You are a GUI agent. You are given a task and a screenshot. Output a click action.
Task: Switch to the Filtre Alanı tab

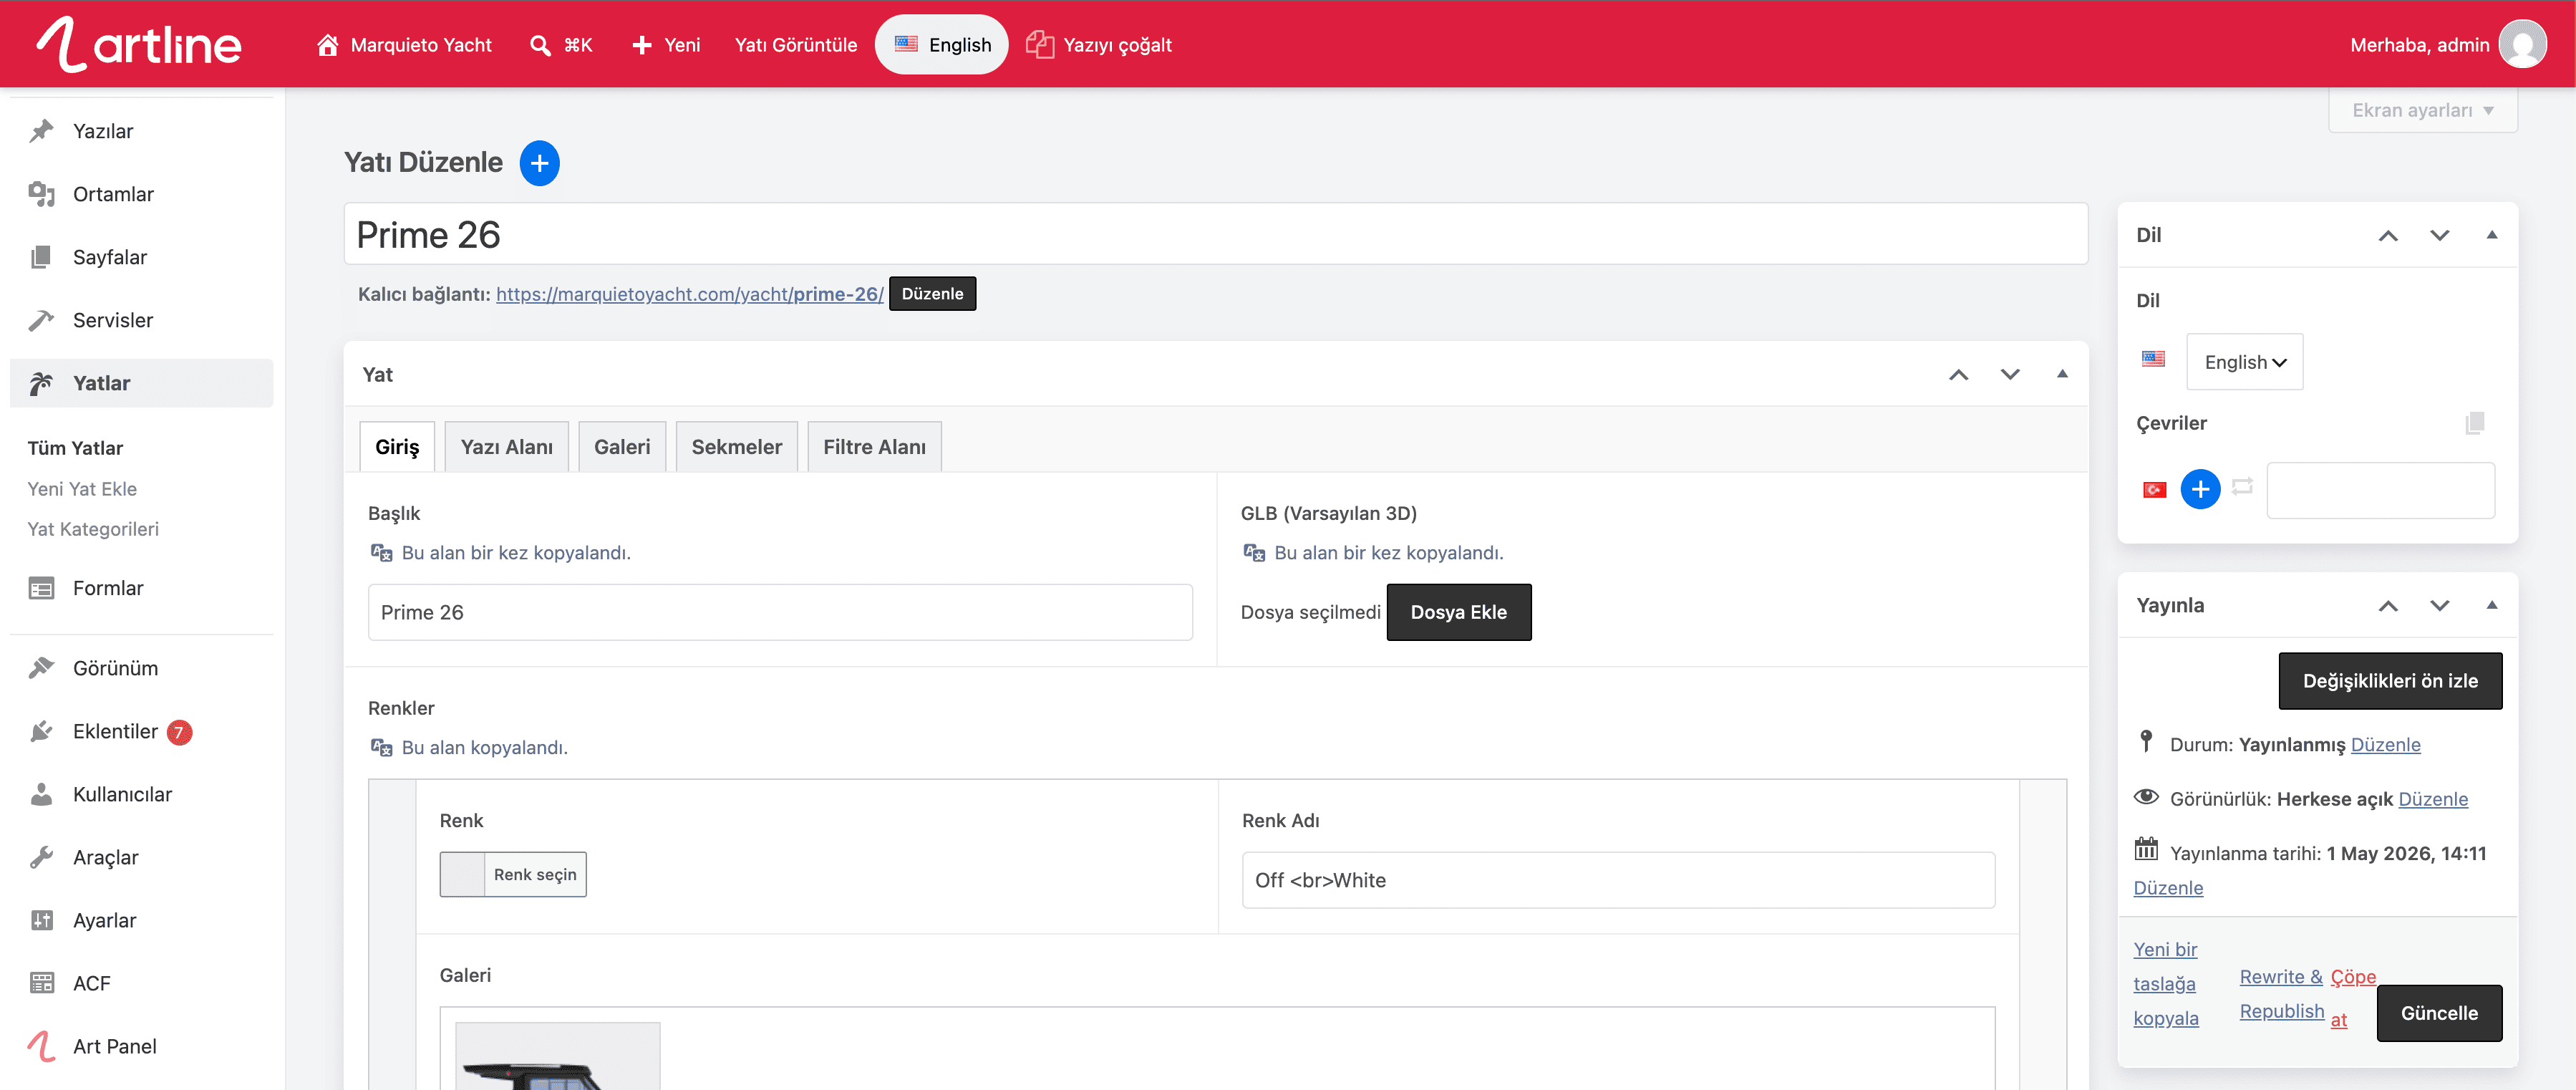874,447
